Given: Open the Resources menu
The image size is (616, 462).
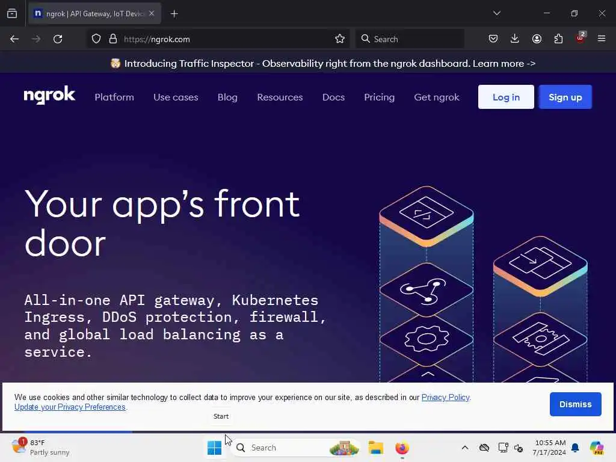Looking at the screenshot, I should click(x=280, y=97).
